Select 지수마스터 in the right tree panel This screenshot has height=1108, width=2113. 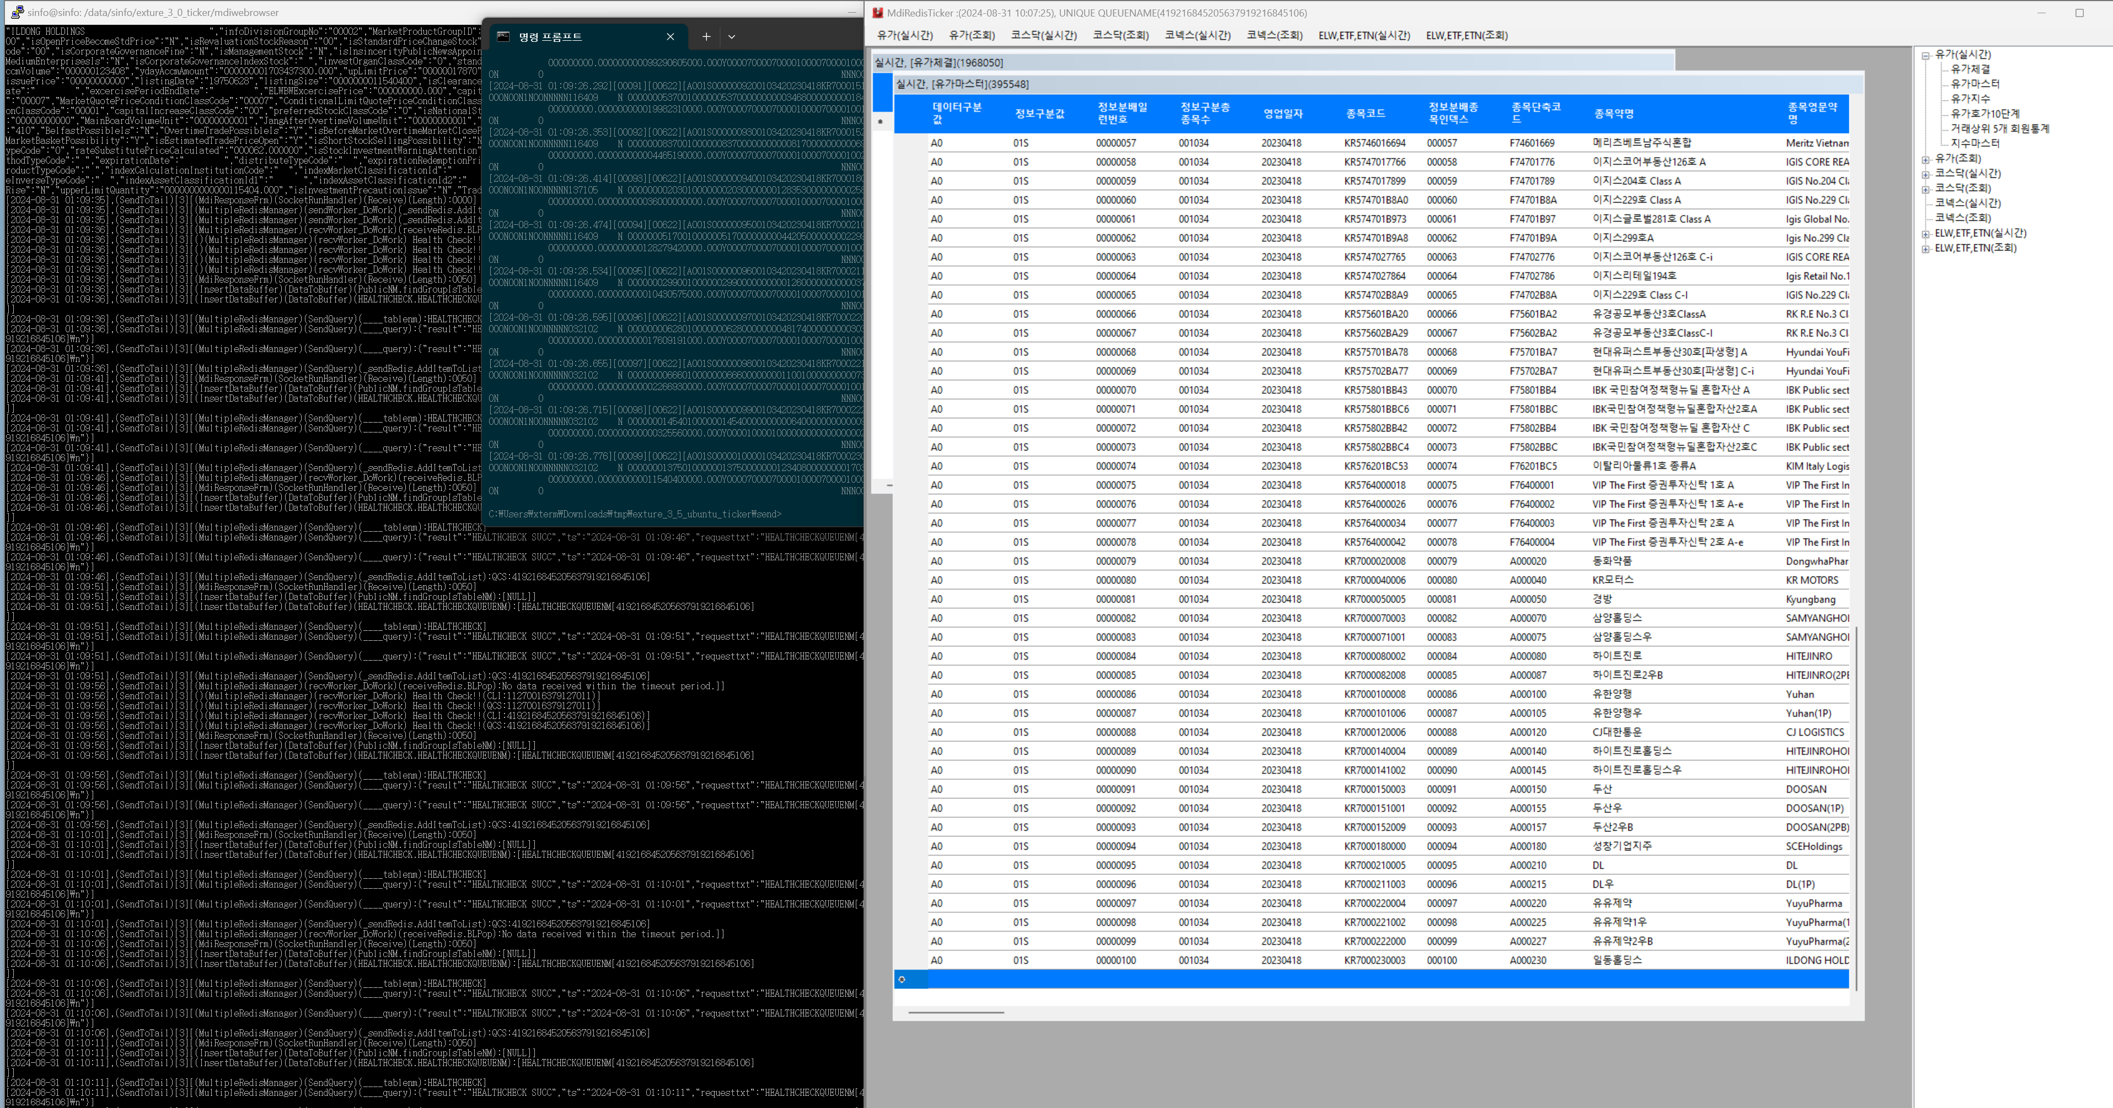pos(1976,143)
